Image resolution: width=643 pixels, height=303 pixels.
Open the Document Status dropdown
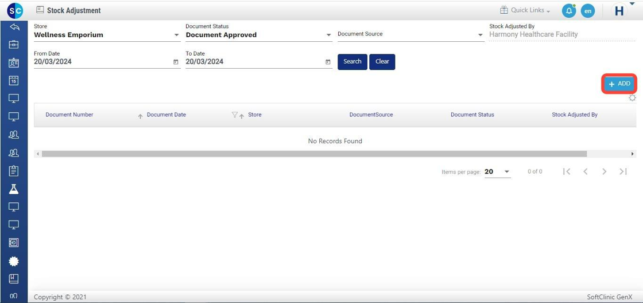[x=328, y=35]
